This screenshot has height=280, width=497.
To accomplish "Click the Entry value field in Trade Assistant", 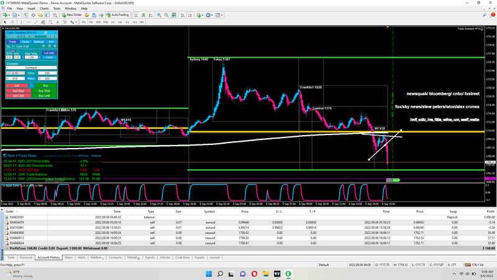I will (x=47, y=73).
